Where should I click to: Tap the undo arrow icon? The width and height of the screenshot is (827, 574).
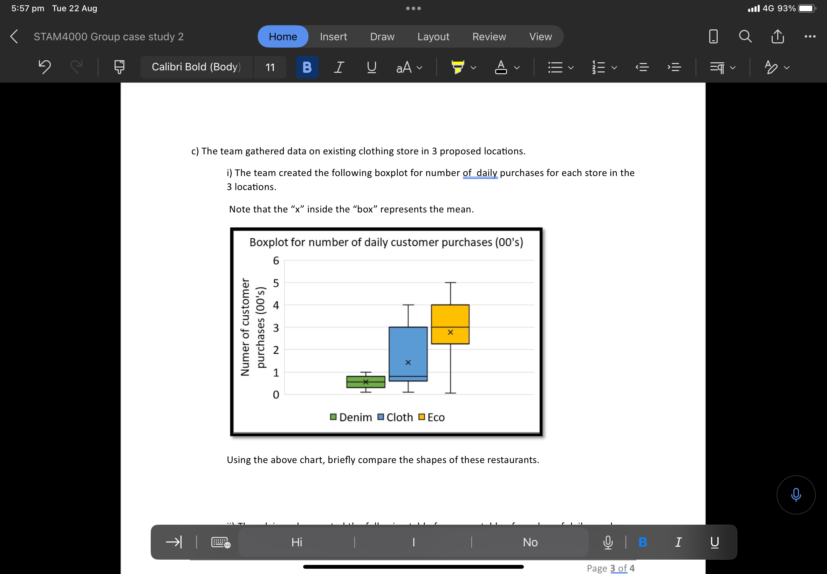pyautogui.click(x=45, y=67)
